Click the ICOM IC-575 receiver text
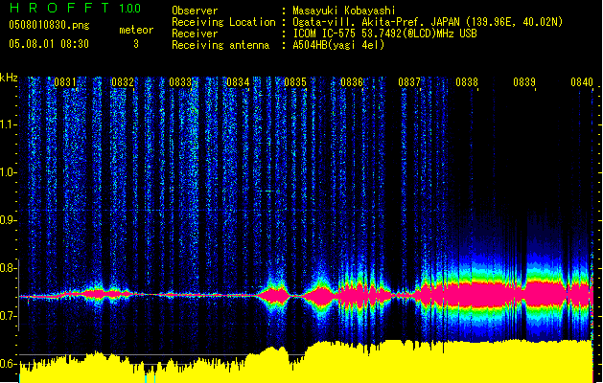The height and width of the screenshot is (383, 603). pos(384,34)
